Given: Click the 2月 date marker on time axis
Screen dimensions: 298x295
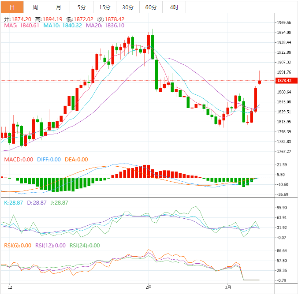Looking at the screenshot, I should (149, 288).
